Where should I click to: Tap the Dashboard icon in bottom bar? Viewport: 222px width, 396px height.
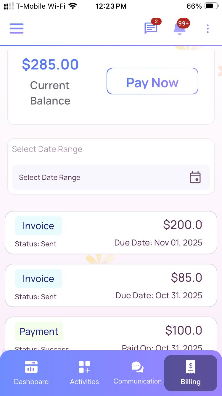(x=31, y=367)
